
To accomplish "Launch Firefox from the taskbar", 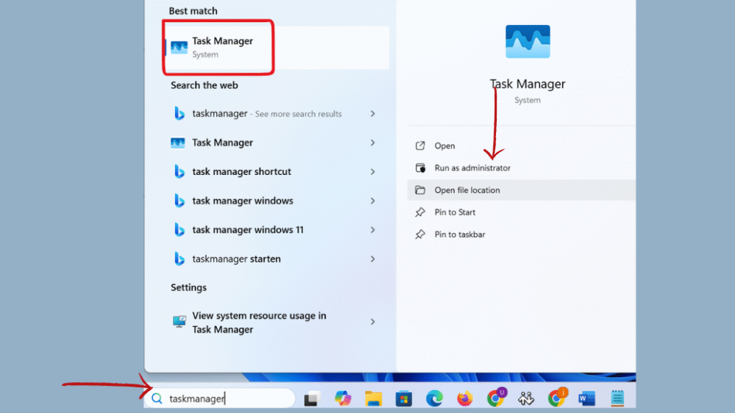I will pos(464,399).
